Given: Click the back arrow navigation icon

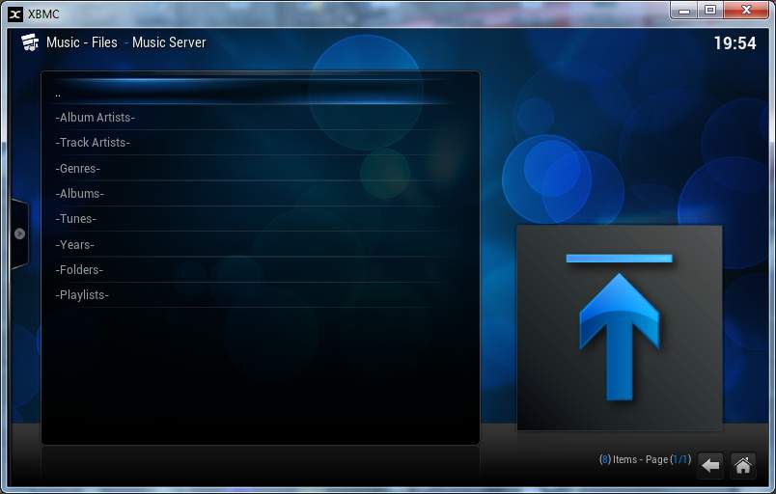Looking at the screenshot, I should (x=710, y=465).
